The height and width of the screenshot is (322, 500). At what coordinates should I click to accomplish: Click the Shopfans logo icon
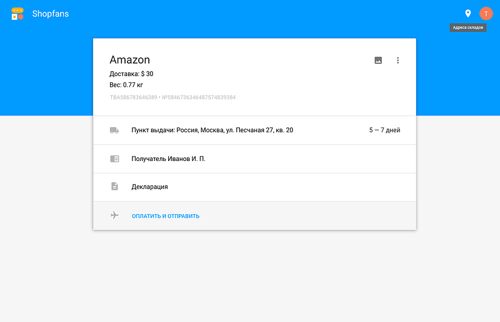(x=17, y=14)
